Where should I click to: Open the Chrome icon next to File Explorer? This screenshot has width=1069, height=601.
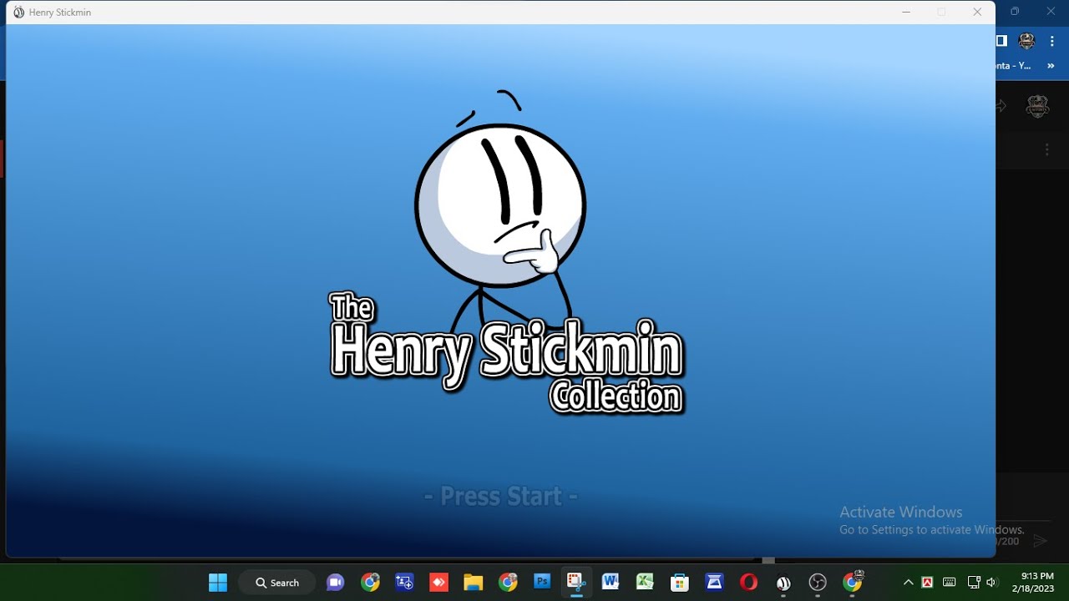508,583
